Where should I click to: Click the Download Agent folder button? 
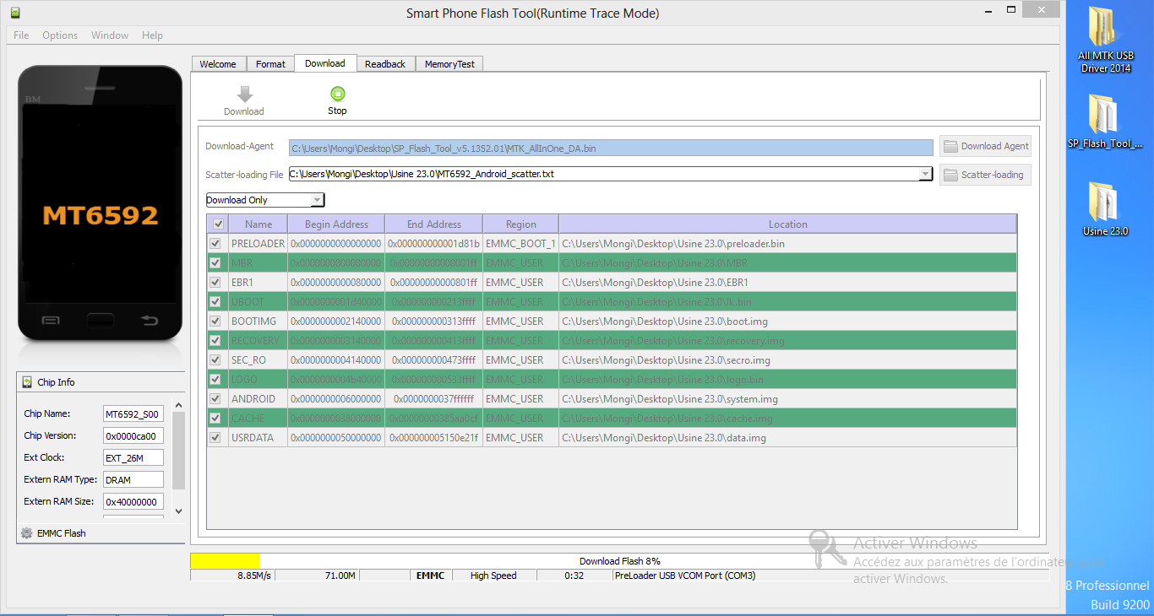(985, 146)
